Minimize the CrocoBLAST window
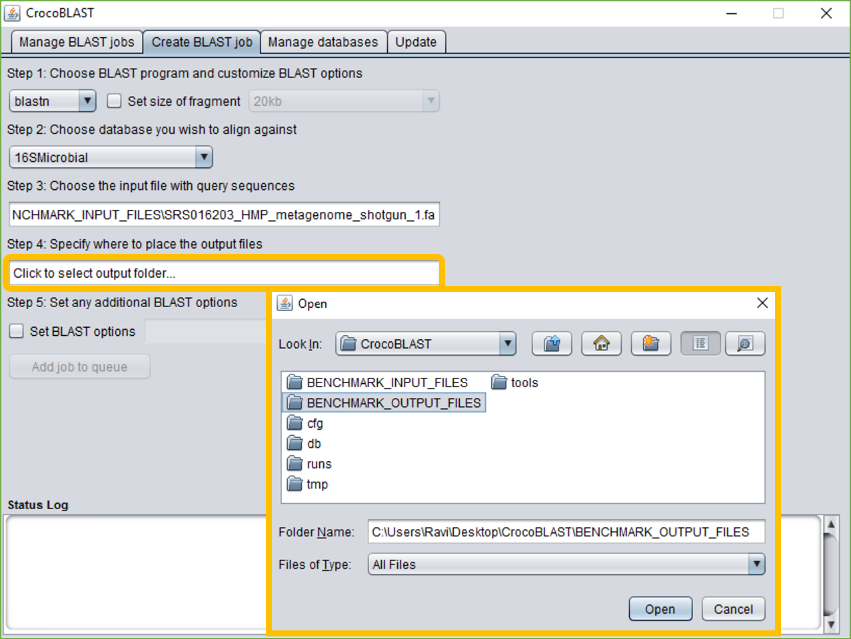 (732, 13)
